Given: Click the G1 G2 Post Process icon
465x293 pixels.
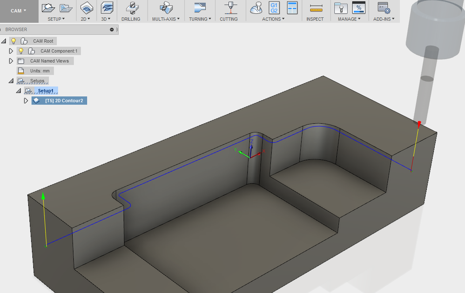Looking at the screenshot, I should [274, 8].
